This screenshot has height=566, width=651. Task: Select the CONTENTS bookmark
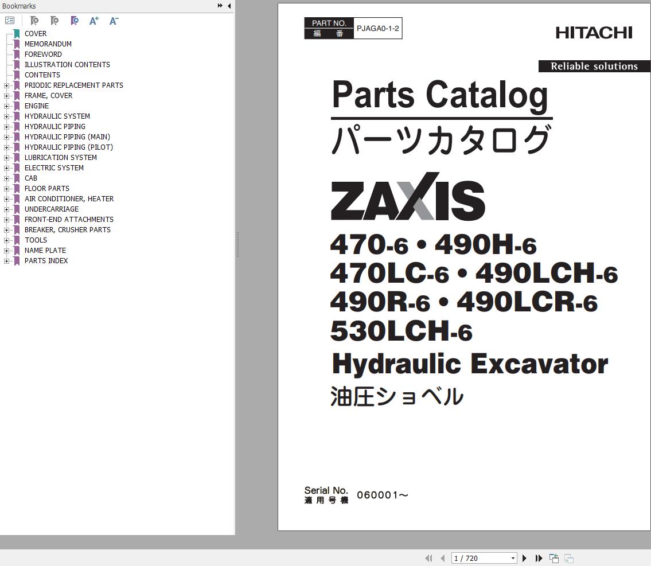coord(42,75)
